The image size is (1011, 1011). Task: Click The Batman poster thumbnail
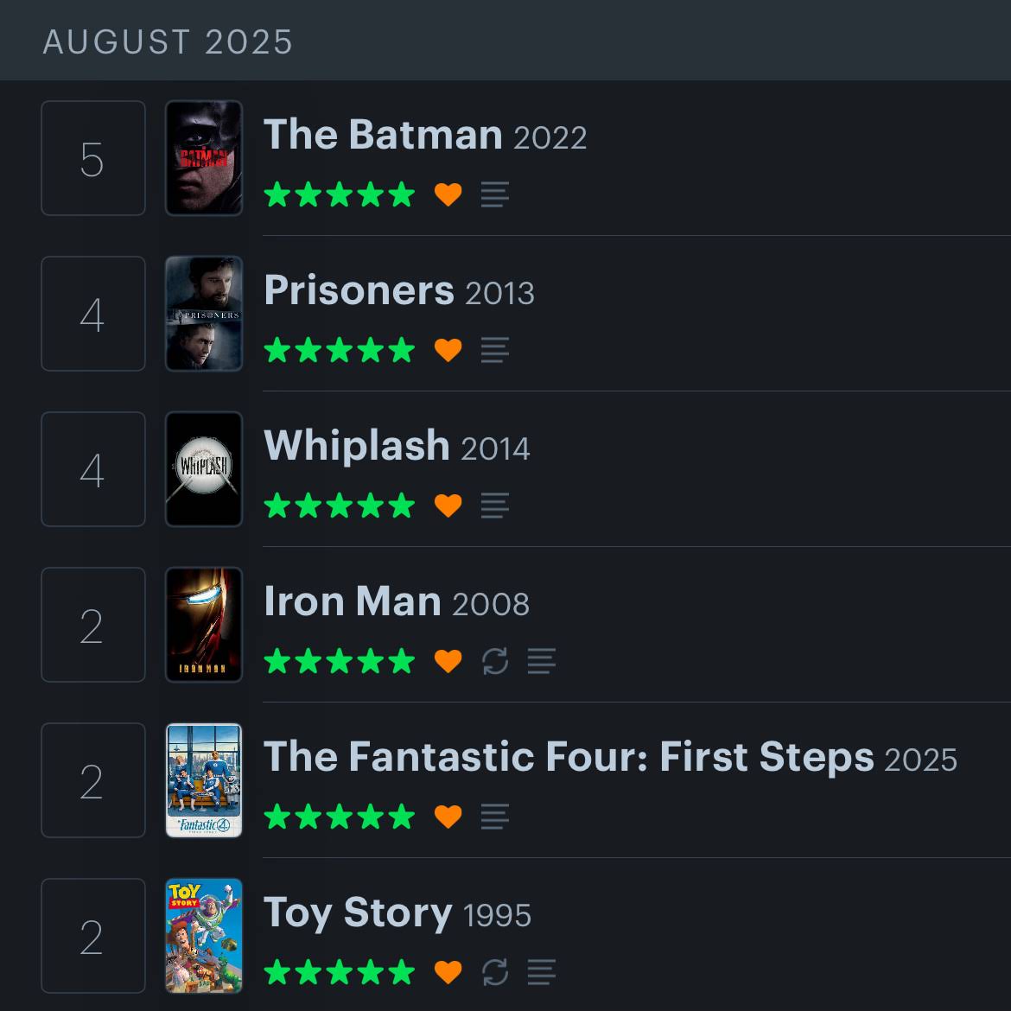click(x=204, y=158)
